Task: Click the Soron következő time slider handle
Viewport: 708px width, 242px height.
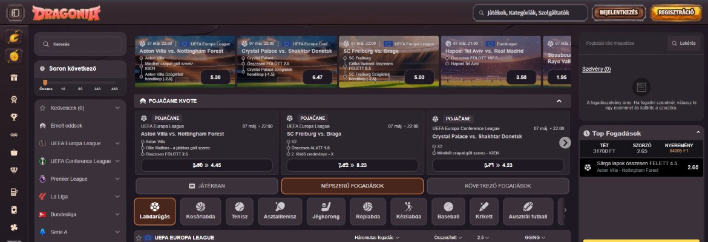Action: click(x=45, y=83)
